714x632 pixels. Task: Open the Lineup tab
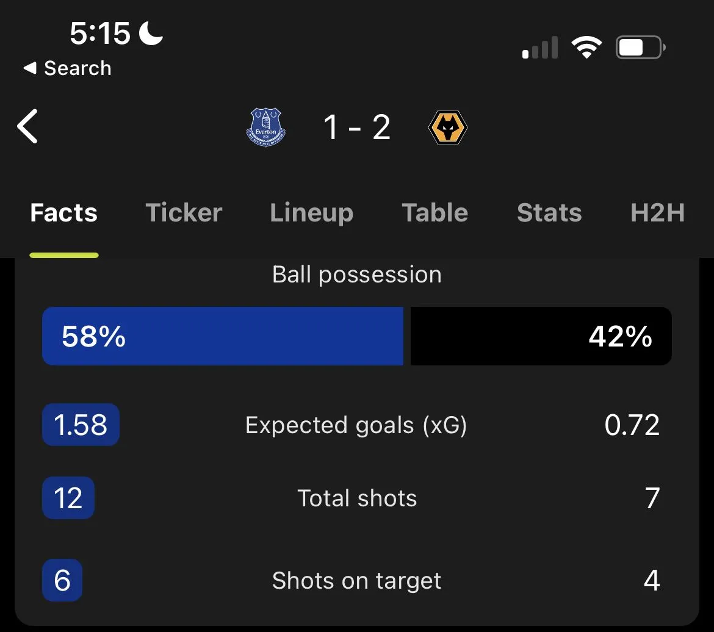[311, 213]
